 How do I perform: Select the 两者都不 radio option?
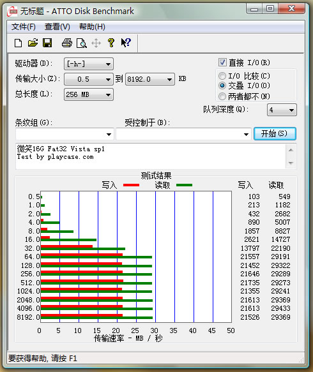pyautogui.click(x=222, y=96)
